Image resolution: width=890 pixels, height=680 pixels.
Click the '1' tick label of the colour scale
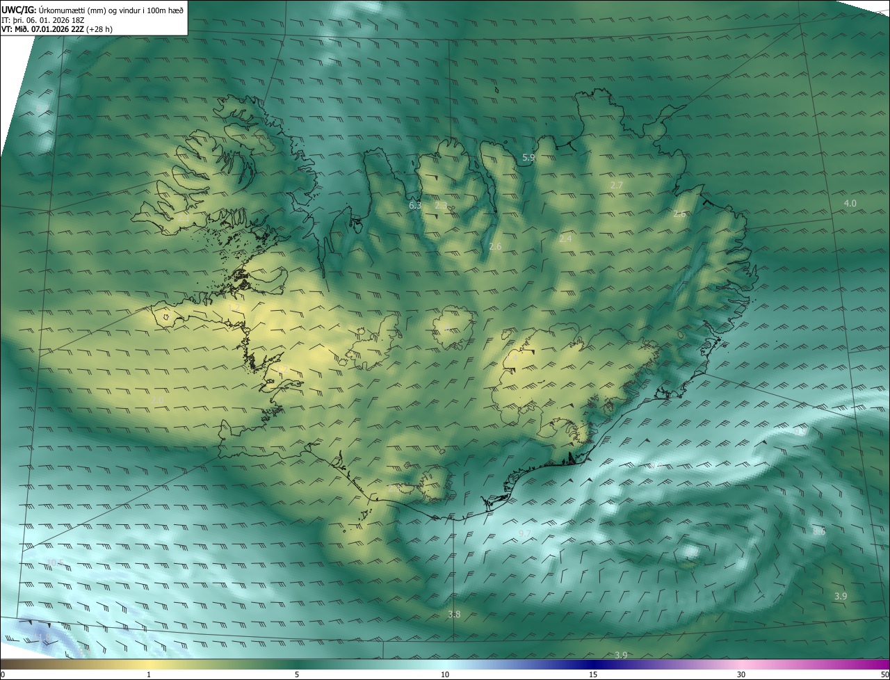tap(149, 674)
